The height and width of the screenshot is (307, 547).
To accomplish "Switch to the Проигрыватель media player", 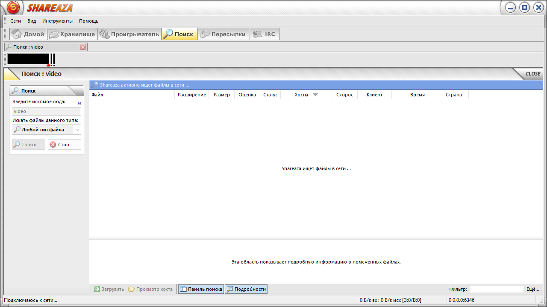I will [129, 34].
